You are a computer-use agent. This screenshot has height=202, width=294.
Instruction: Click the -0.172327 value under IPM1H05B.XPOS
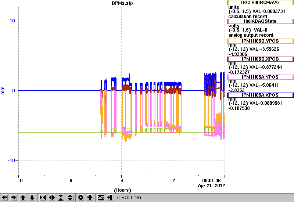tap(239, 72)
